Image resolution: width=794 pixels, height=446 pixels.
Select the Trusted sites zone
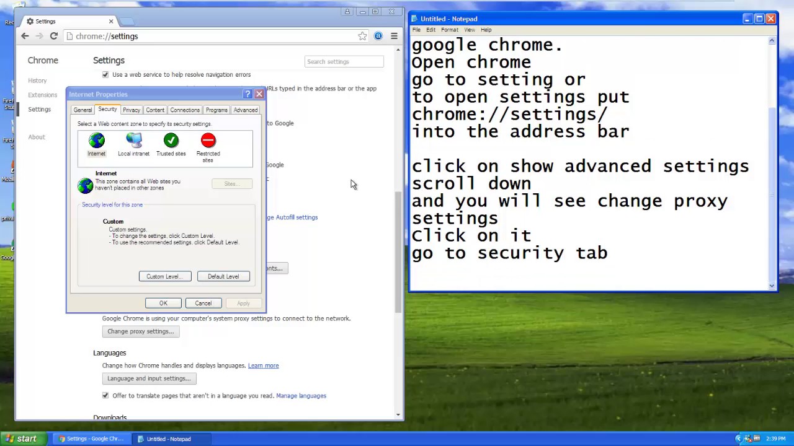[x=171, y=145]
